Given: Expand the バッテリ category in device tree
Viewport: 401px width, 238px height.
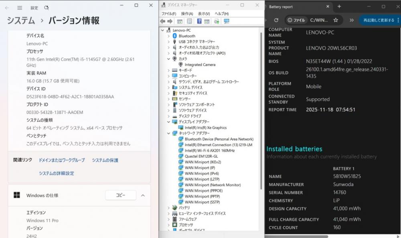Looking at the screenshot, I should click(x=168, y=208).
